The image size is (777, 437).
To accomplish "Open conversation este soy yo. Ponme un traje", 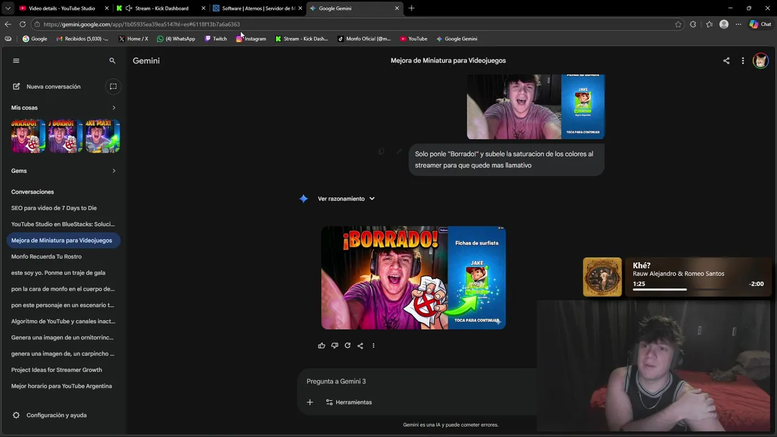I will click(63, 273).
